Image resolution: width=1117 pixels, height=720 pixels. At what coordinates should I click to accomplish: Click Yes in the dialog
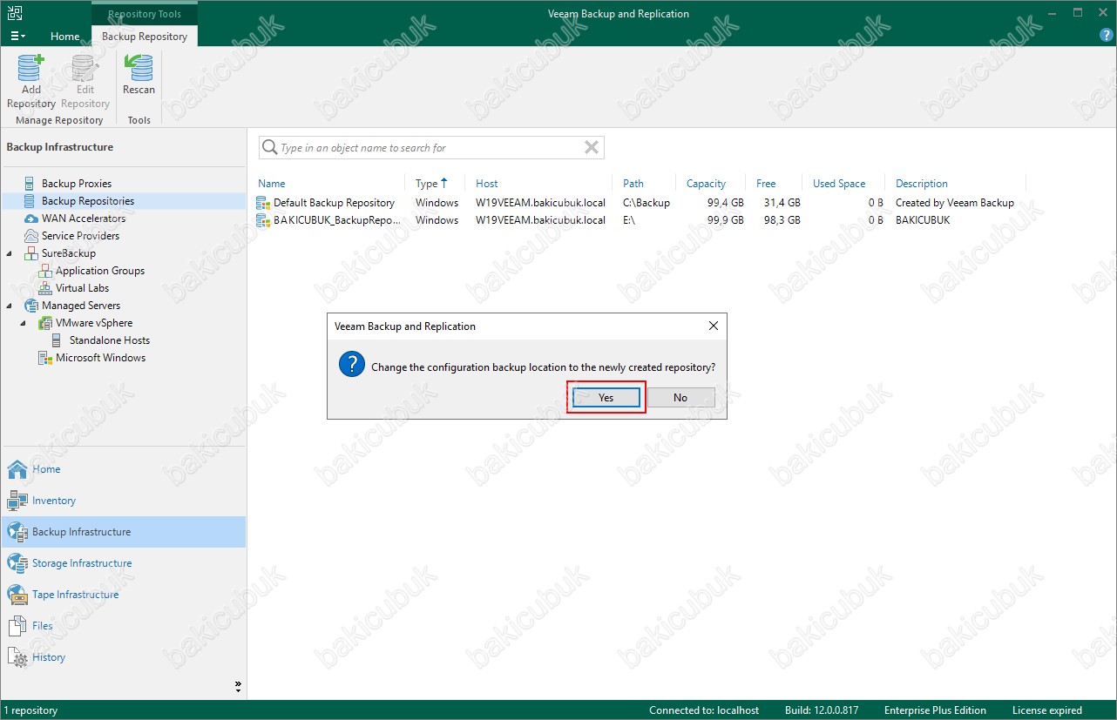point(606,398)
